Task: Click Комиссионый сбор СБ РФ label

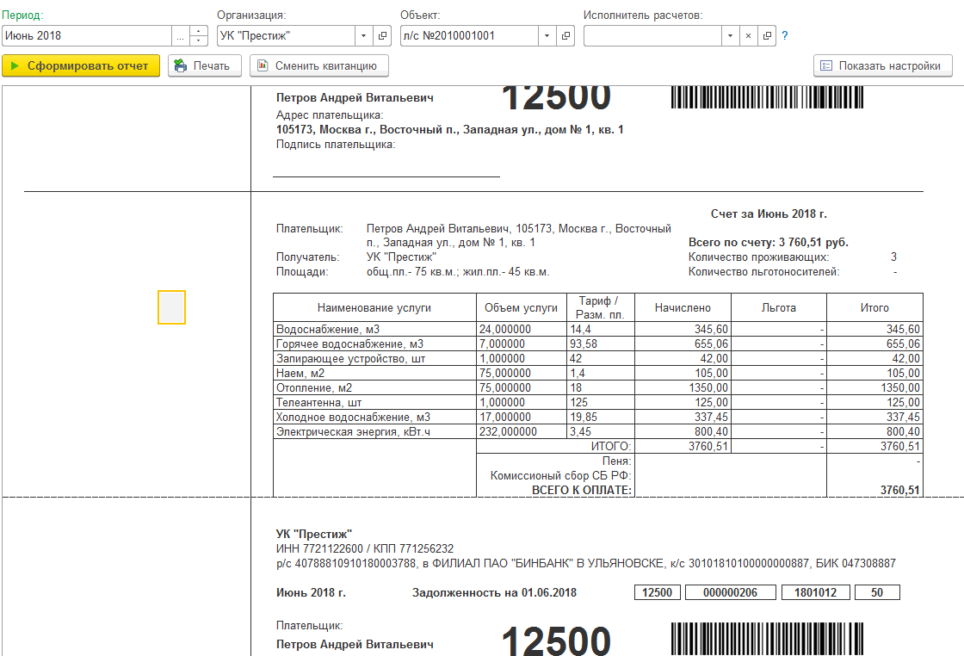Action: 560,475
